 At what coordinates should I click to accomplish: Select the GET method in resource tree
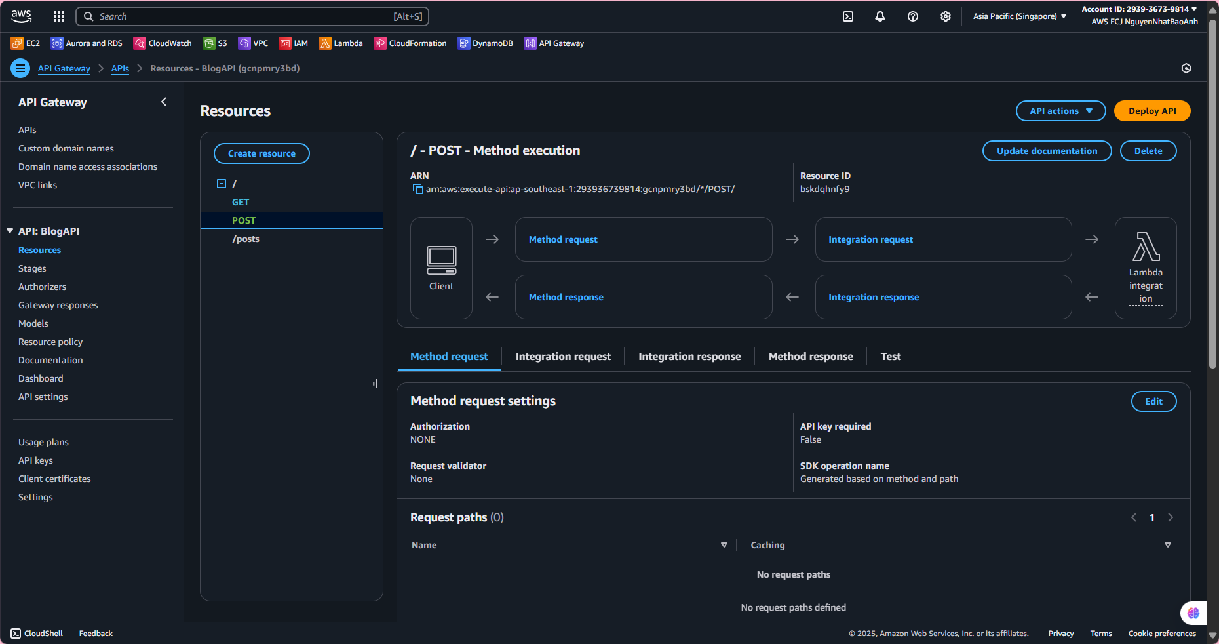tap(241, 202)
